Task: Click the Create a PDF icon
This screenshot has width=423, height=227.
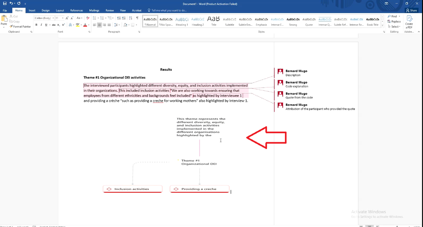Action: pos(409,22)
